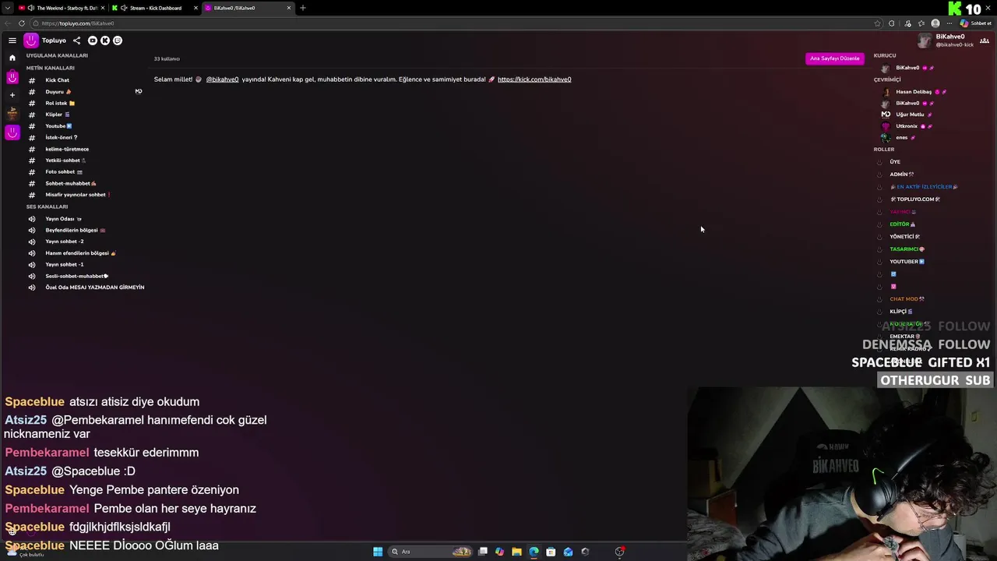
Task: Open Copilot from the taskbar
Action: tap(499, 552)
